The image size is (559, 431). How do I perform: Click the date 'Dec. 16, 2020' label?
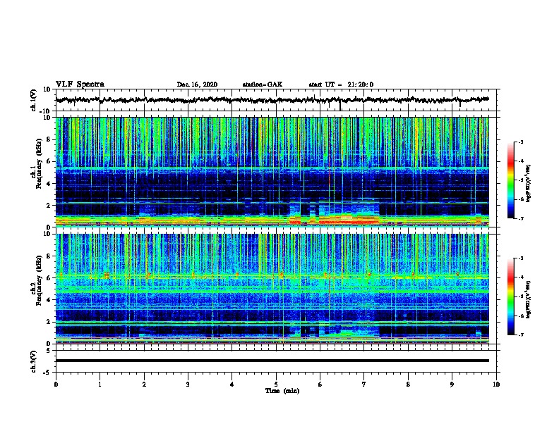pos(197,85)
